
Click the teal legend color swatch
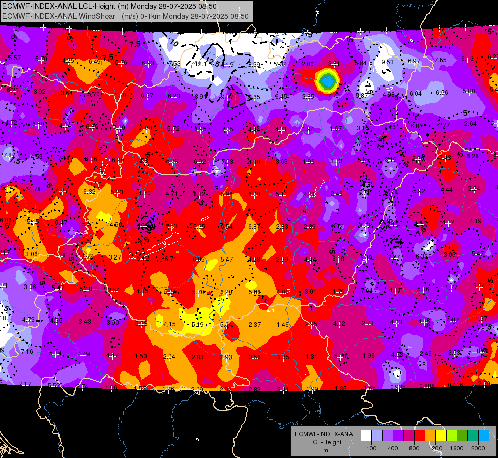pos(473,435)
